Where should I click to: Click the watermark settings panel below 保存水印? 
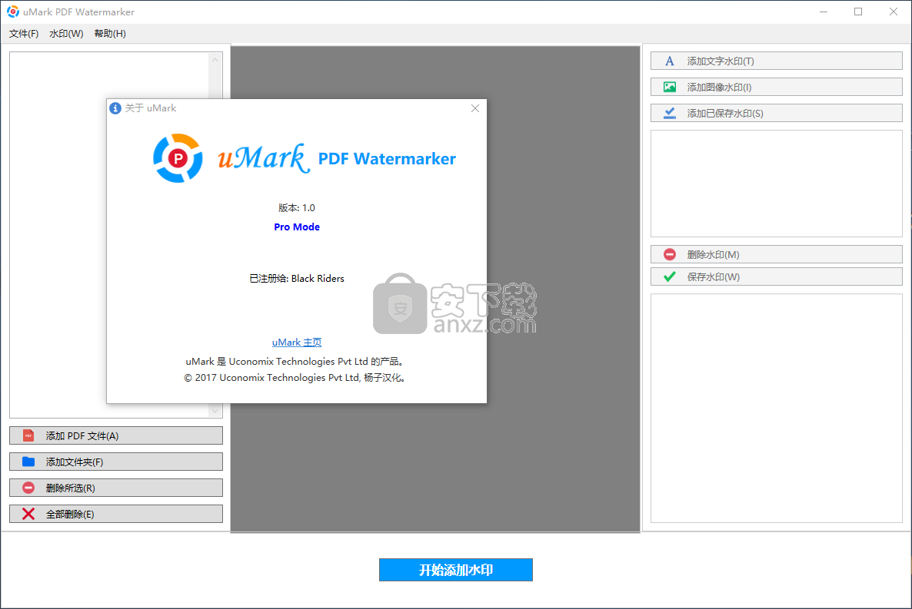tap(777, 409)
